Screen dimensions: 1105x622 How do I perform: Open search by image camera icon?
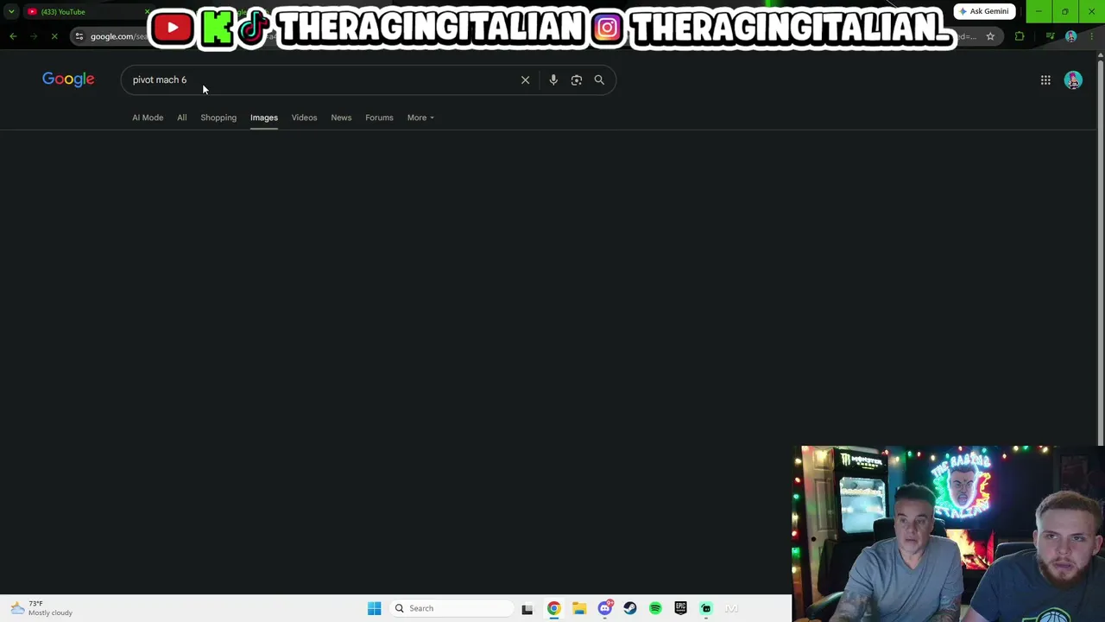pyautogui.click(x=577, y=79)
